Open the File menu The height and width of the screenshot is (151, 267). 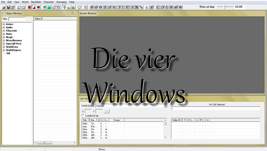[3, 2]
